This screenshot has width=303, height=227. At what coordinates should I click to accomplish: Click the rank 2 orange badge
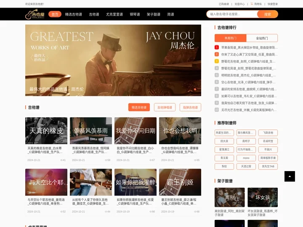click(217, 54)
